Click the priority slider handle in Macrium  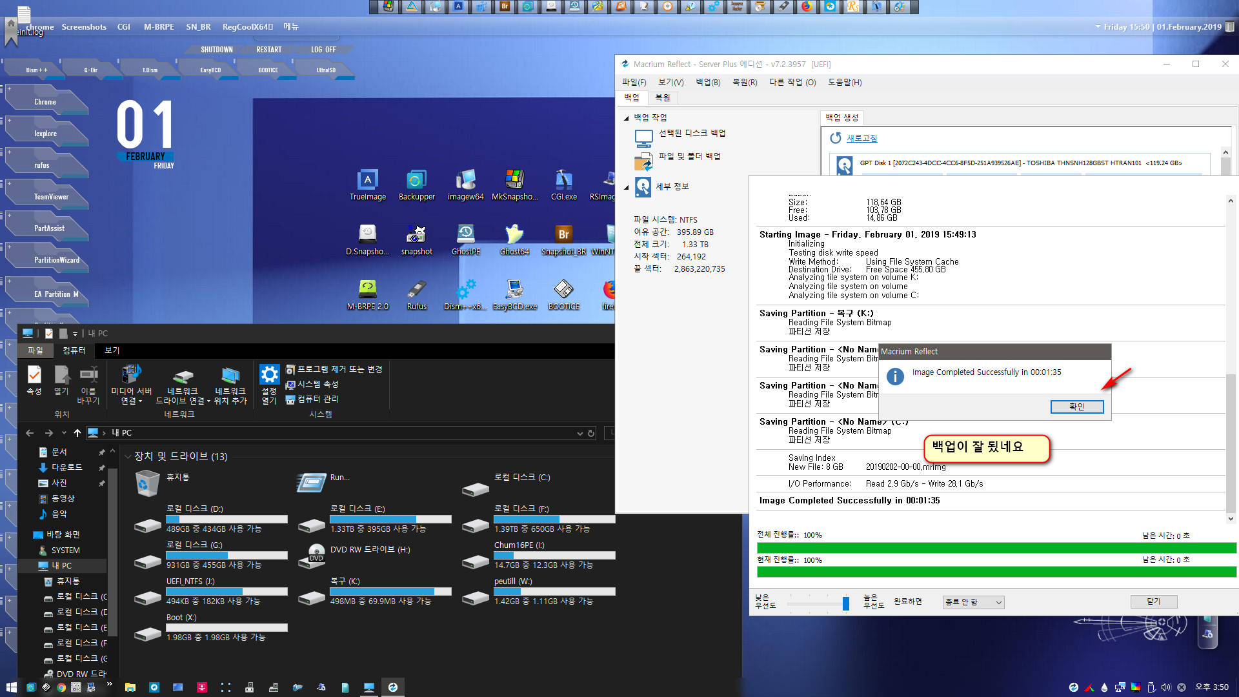tap(845, 603)
